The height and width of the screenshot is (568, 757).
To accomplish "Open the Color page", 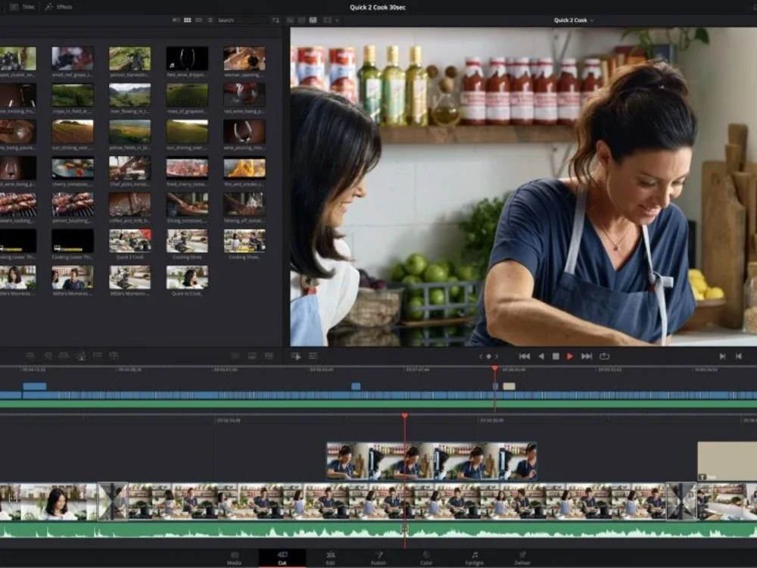I will (x=428, y=560).
